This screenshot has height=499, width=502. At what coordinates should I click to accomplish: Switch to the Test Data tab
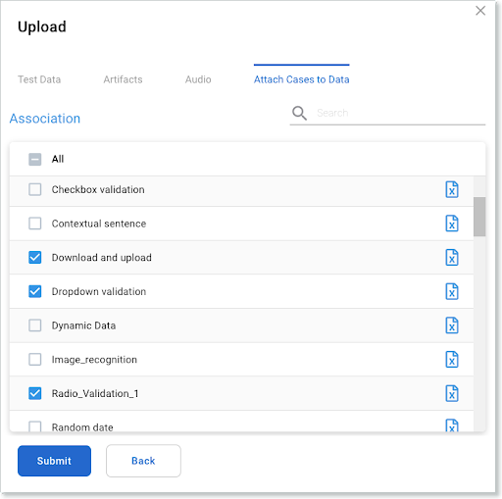point(39,79)
